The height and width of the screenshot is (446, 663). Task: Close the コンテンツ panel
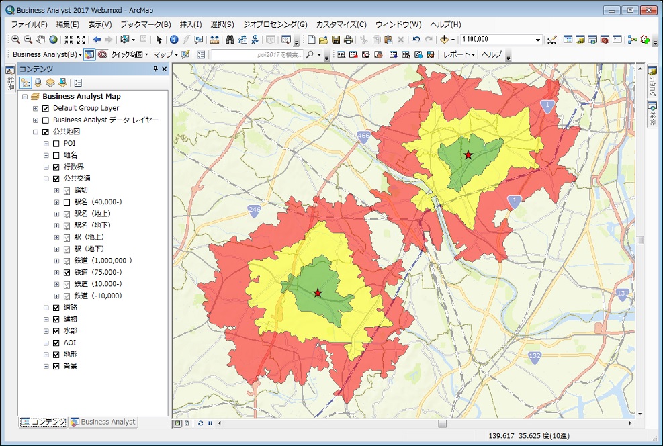165,69
